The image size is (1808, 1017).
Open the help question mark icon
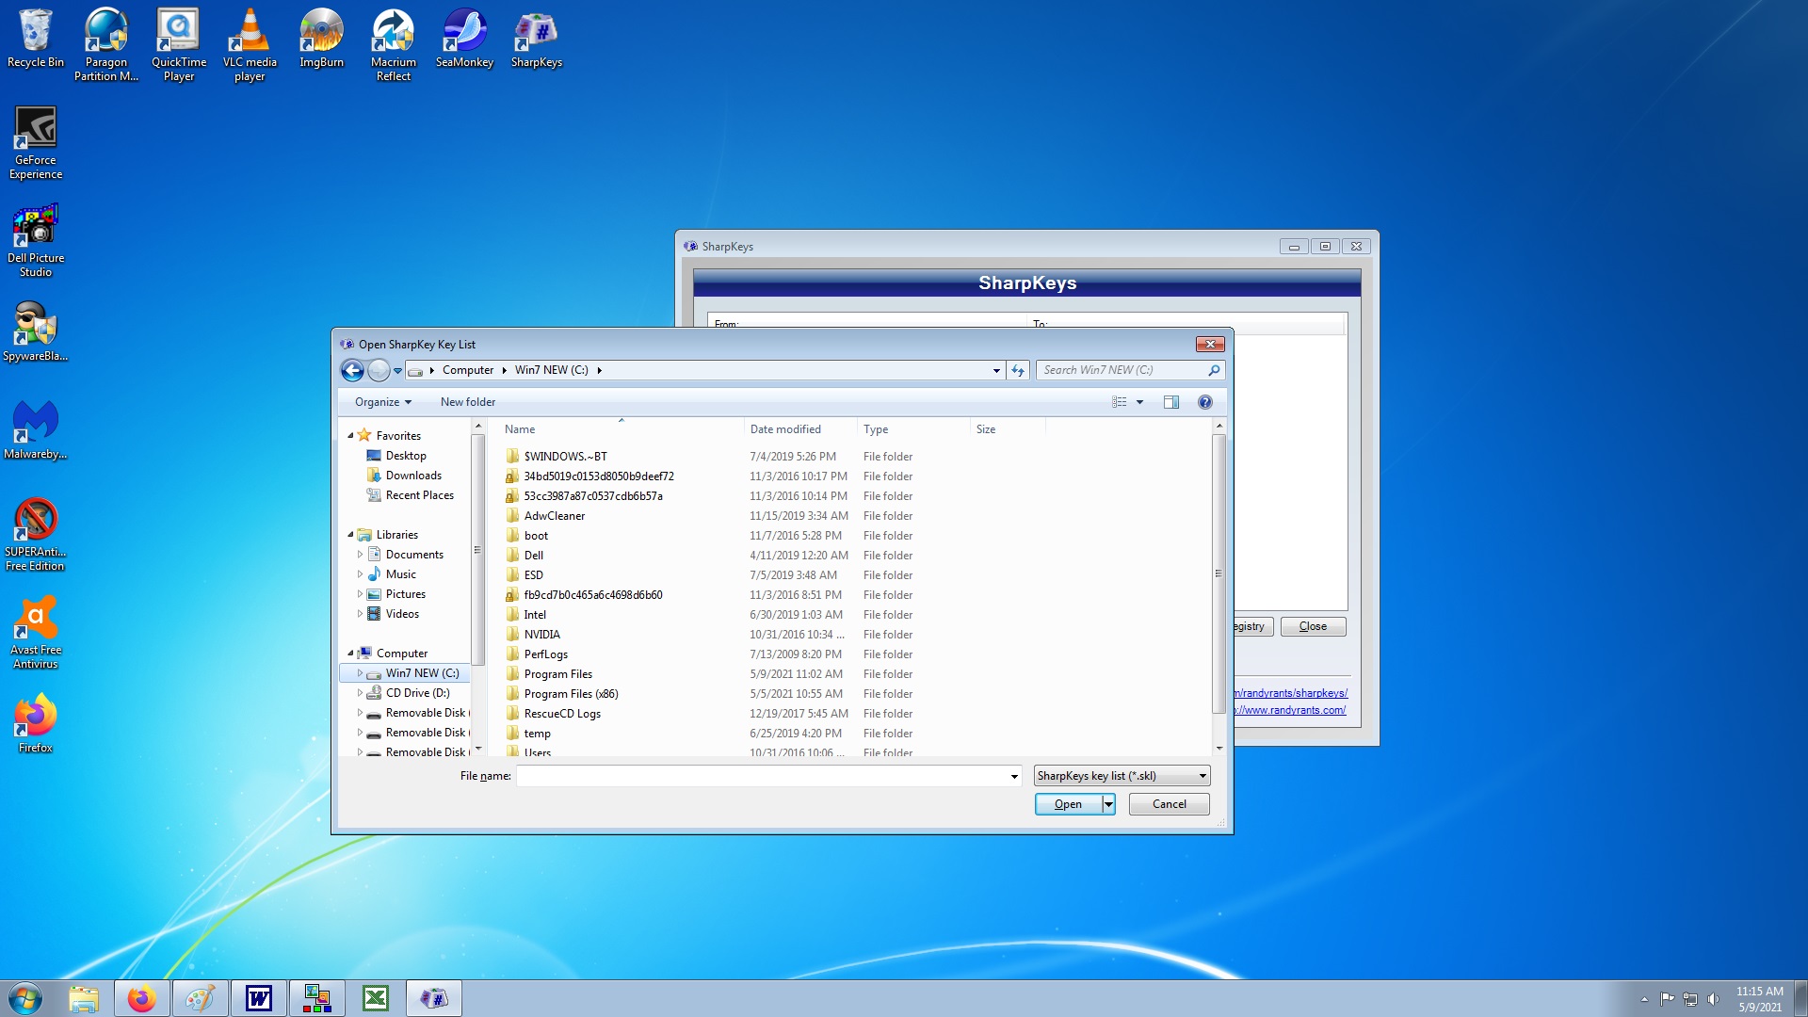[1204, 402]
